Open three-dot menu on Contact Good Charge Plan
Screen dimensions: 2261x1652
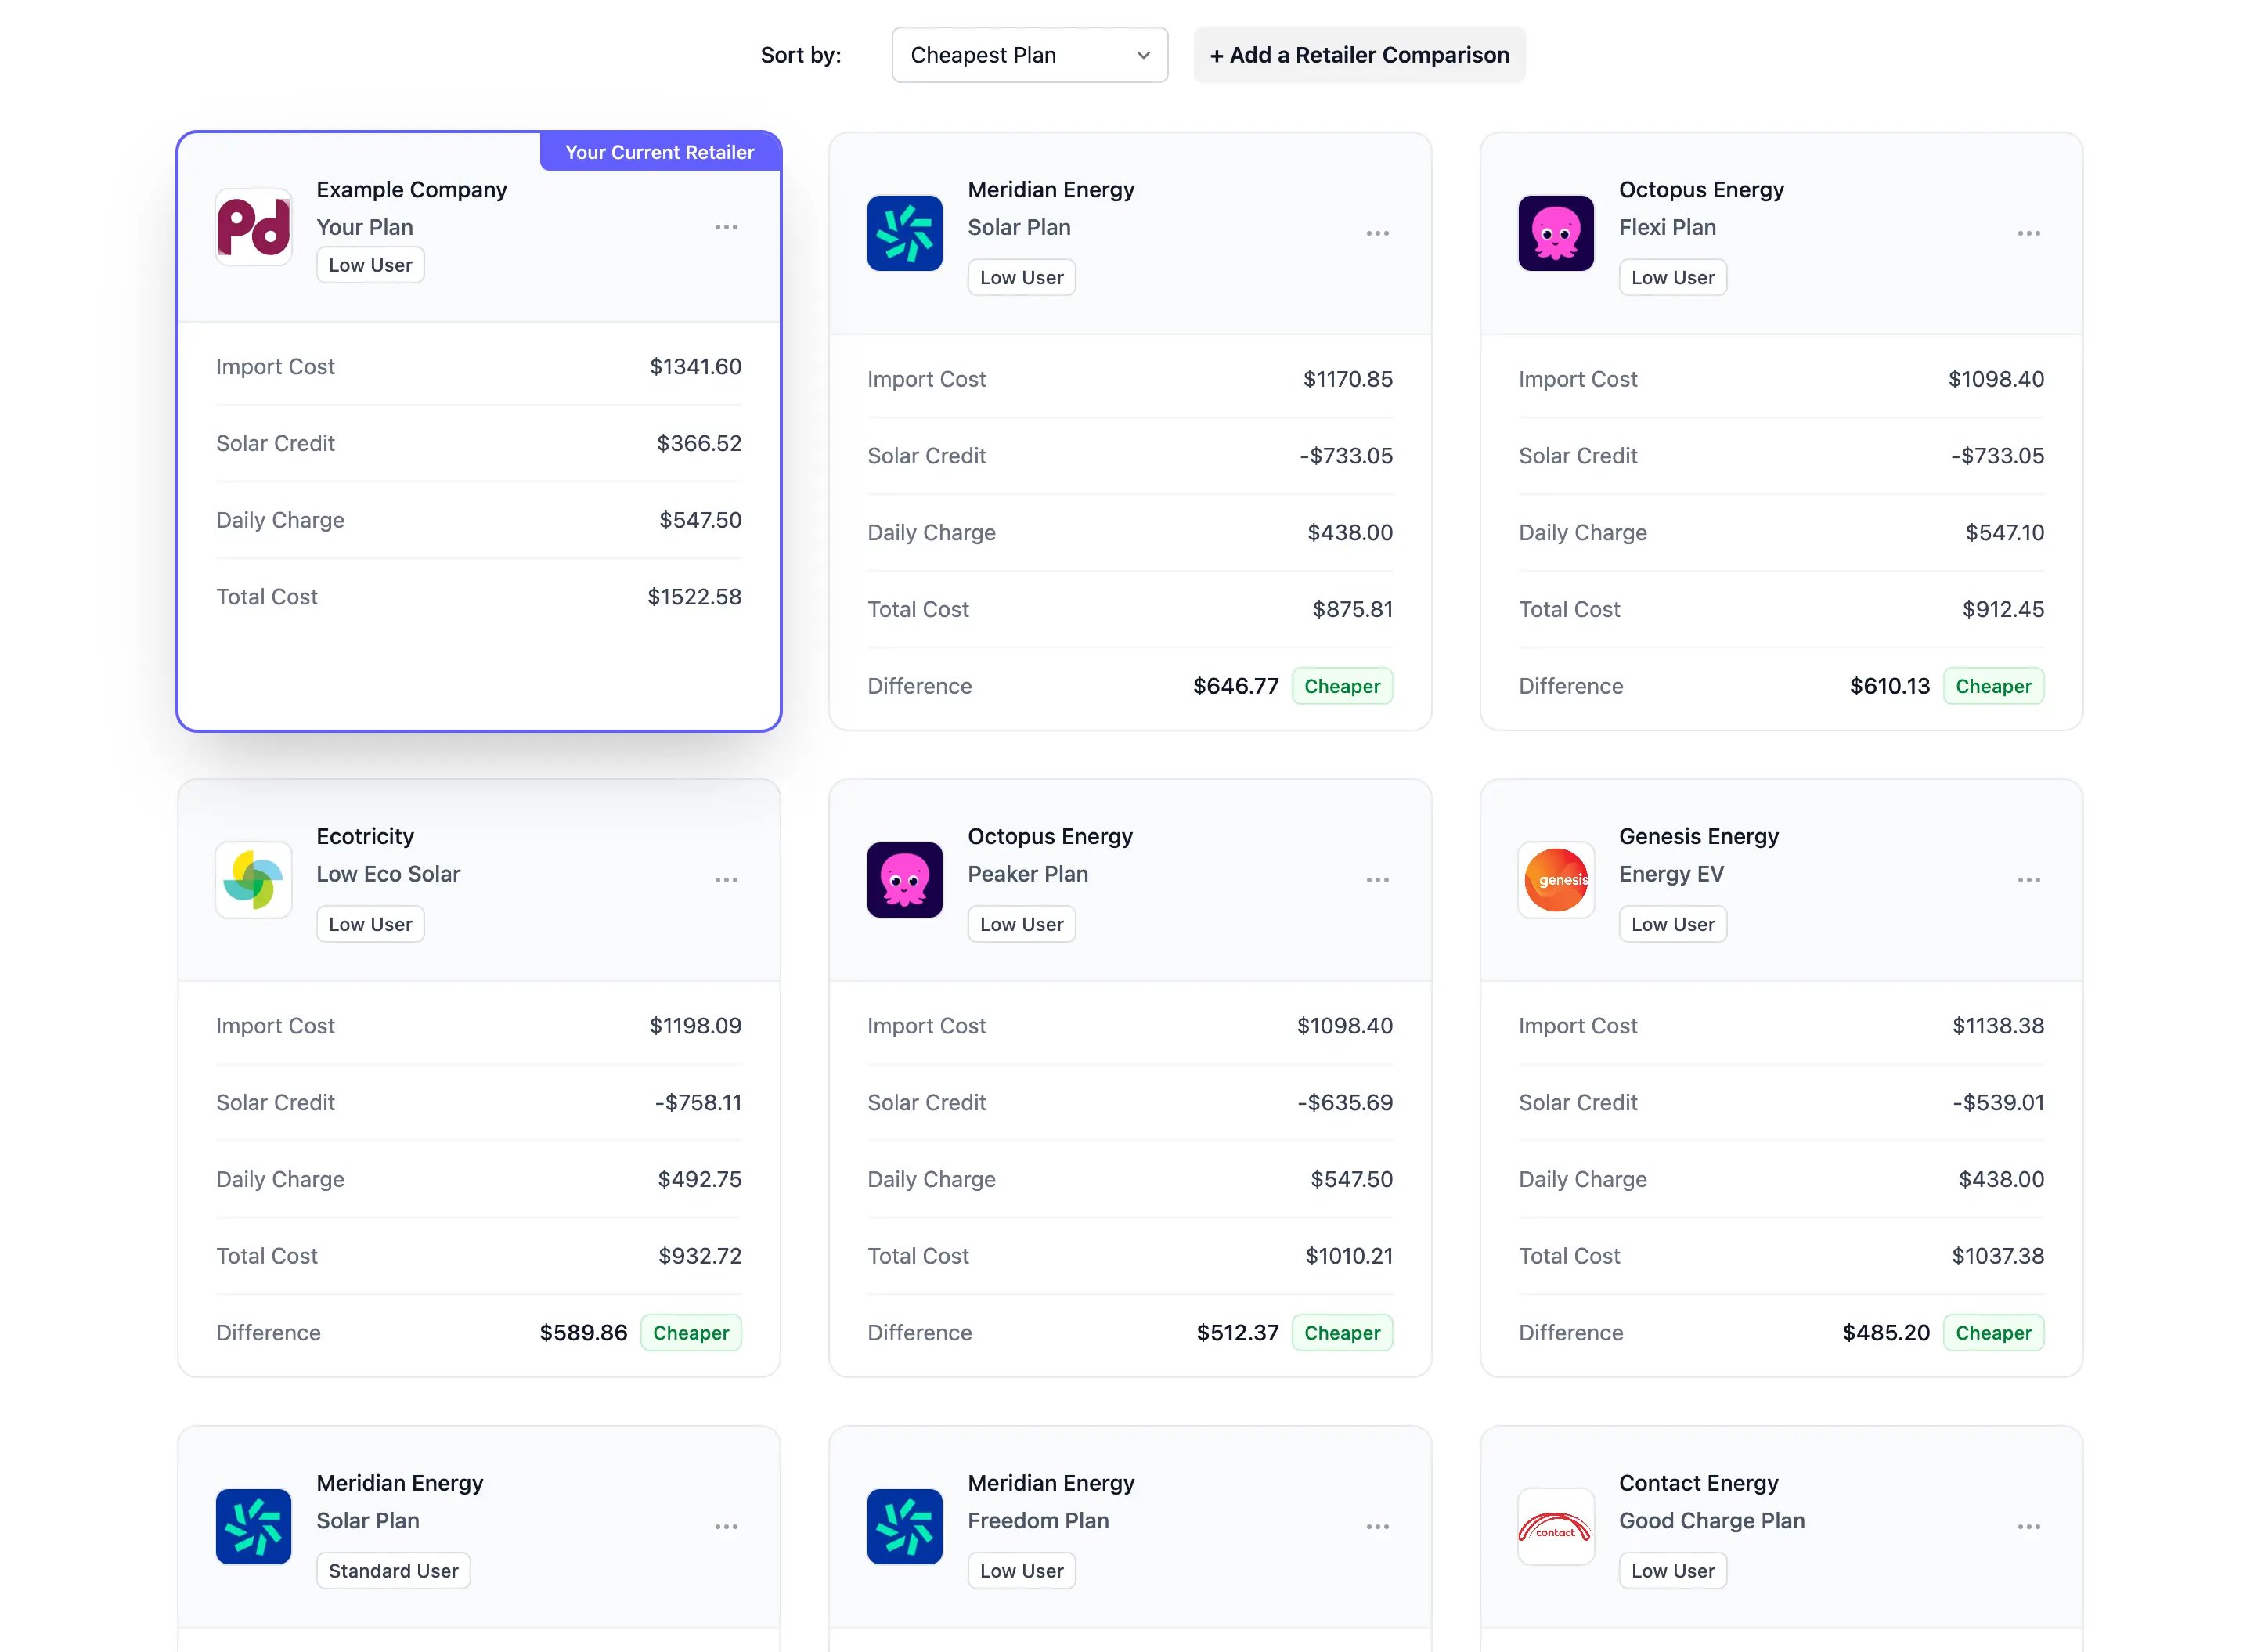point(2028,1527)
